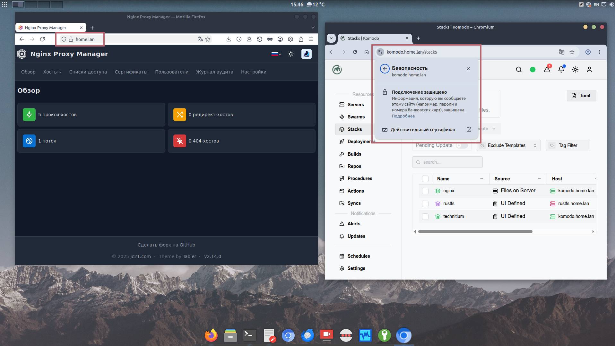
Task: Open the Журнал аудита section
Action: (x=214, y=72)
